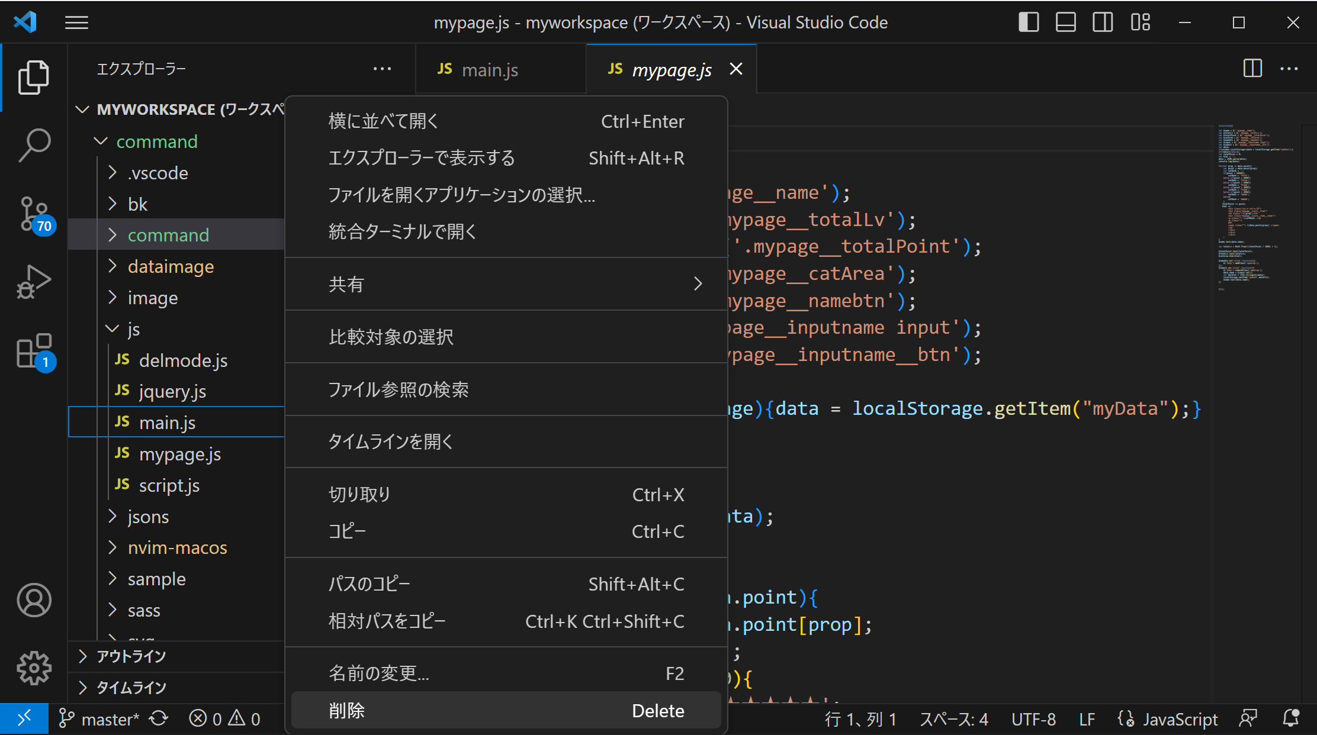1317x735 pixels.
Task: Open the Explorer view in activity bar
Action: tap(34, 77)
